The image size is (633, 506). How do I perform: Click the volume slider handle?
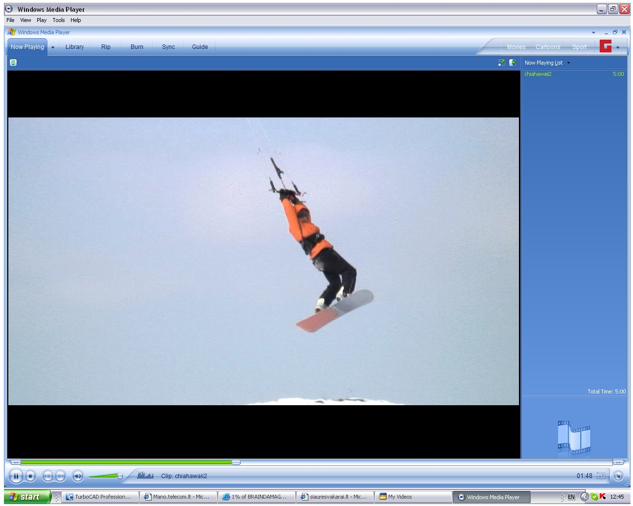tap(120, 476)
